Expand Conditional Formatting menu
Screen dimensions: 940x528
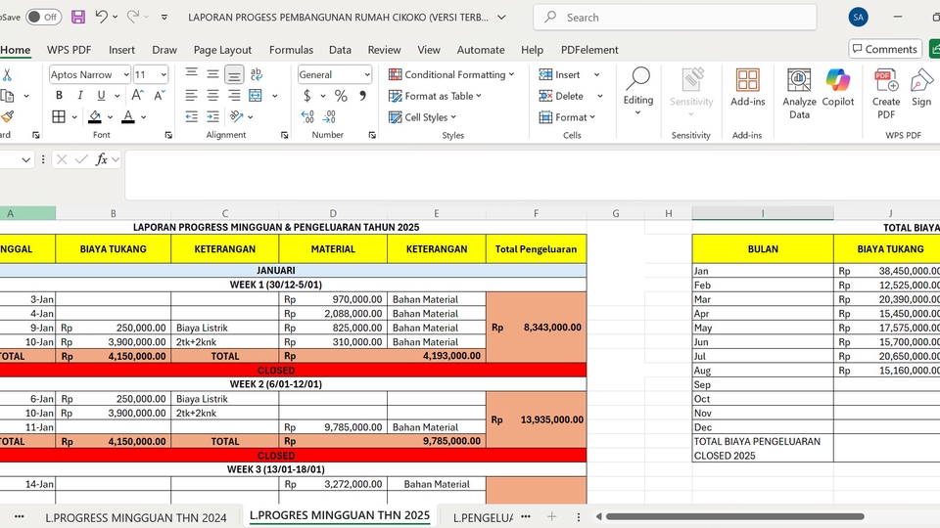(x=450, y=74)
